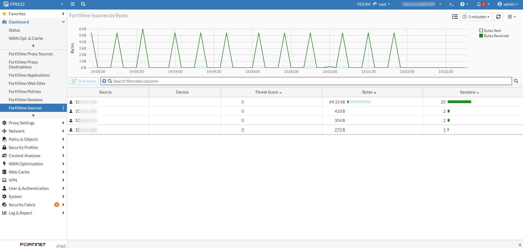
Task: Click the refresh icon button
Action: click(498, 17)
